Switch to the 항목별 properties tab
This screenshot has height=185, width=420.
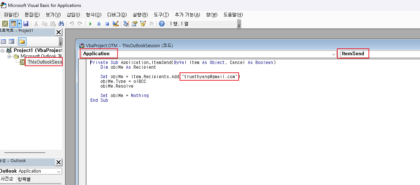pos(24,179)
